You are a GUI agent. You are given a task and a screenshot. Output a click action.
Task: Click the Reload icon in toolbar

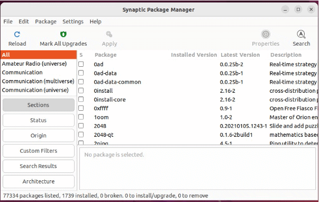[x=17, y=34]
